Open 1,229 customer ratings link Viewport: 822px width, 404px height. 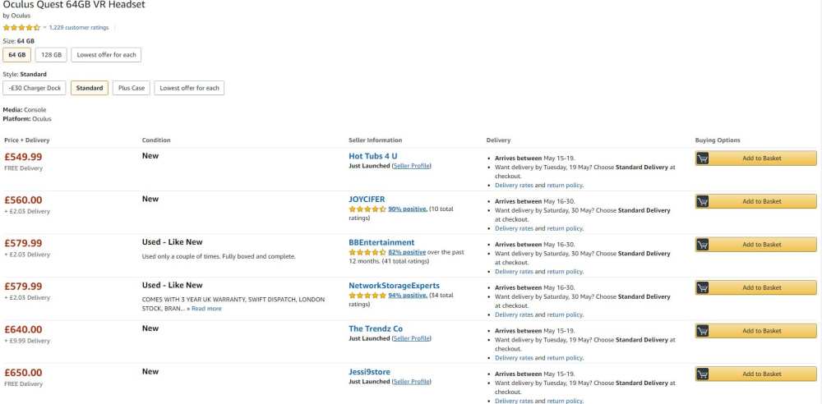click(79, 27)
